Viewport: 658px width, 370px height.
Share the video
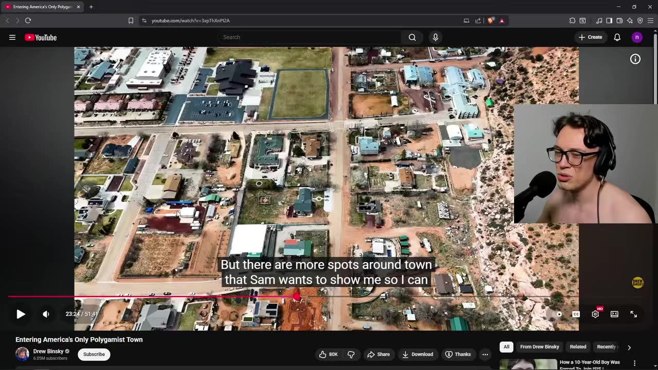click(x=378, y=354)
